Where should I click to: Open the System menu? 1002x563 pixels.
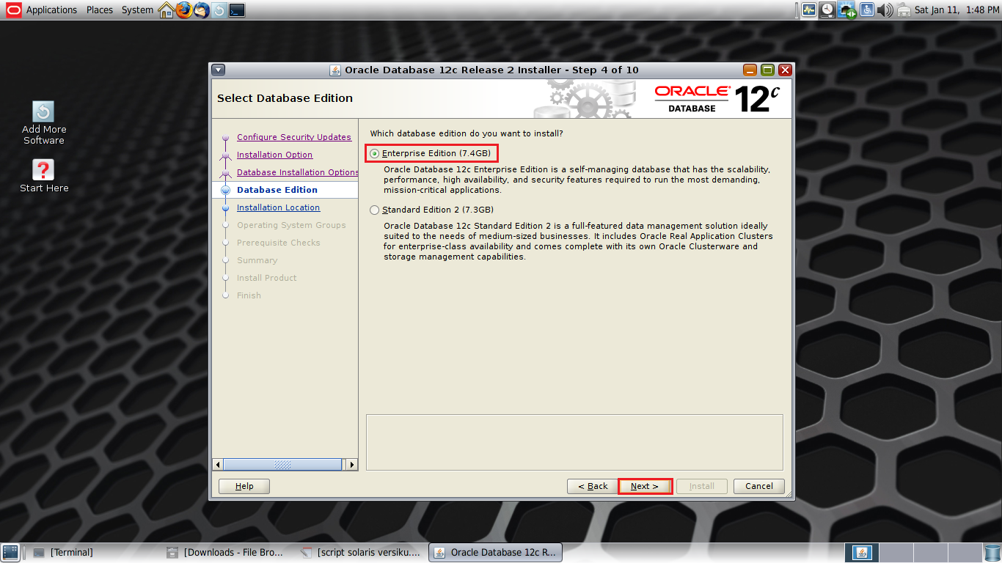pos(138,10)
